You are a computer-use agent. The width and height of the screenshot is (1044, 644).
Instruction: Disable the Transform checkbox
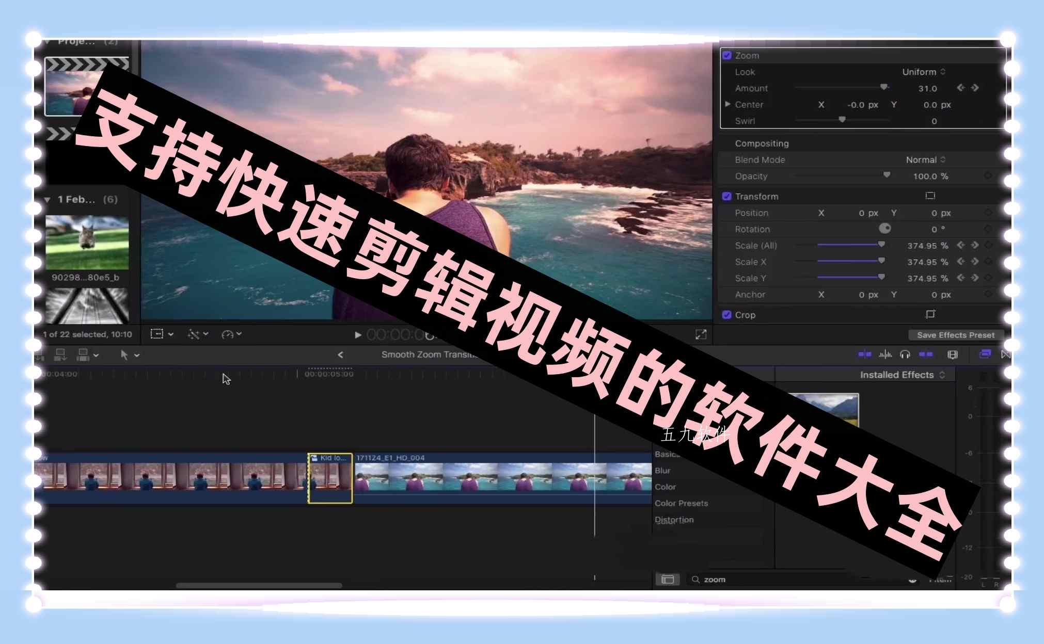tap(727, 196)
